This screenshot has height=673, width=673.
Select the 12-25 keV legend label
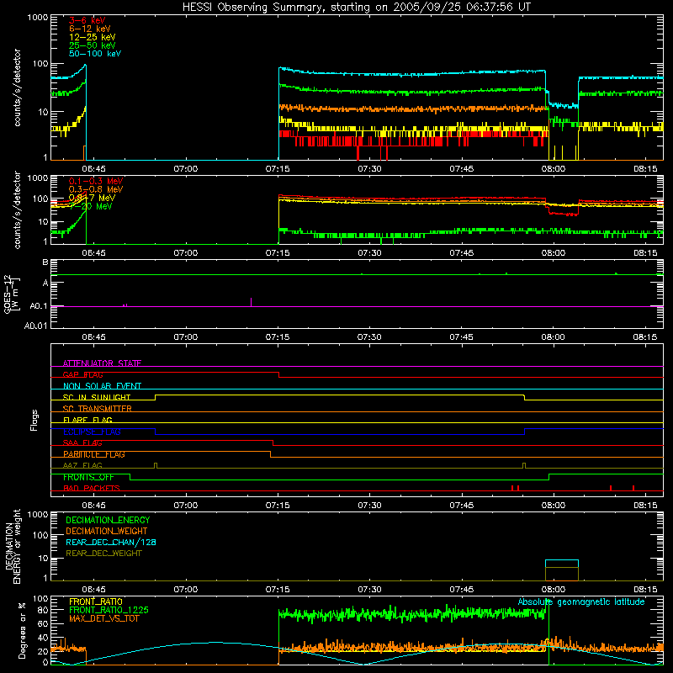coord(93,37)
